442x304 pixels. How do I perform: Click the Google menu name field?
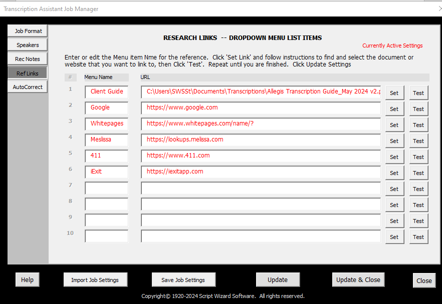point(107,108)
